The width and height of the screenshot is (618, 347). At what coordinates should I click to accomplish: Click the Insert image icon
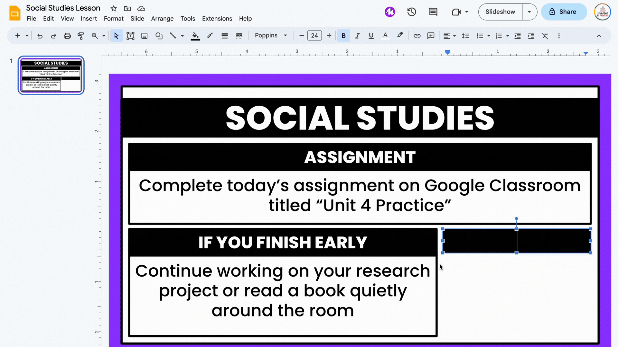[145, 36]
